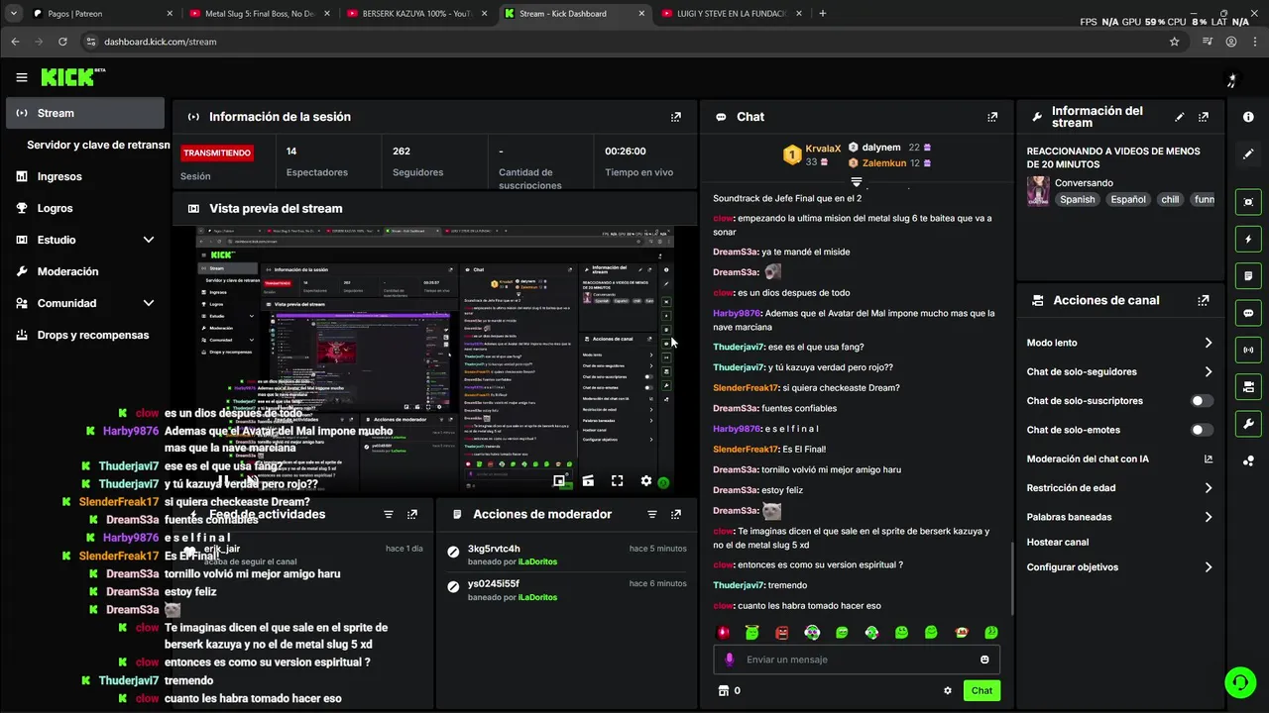Click Hostear canal
Screen dimensions: 1269x713
1057,543
